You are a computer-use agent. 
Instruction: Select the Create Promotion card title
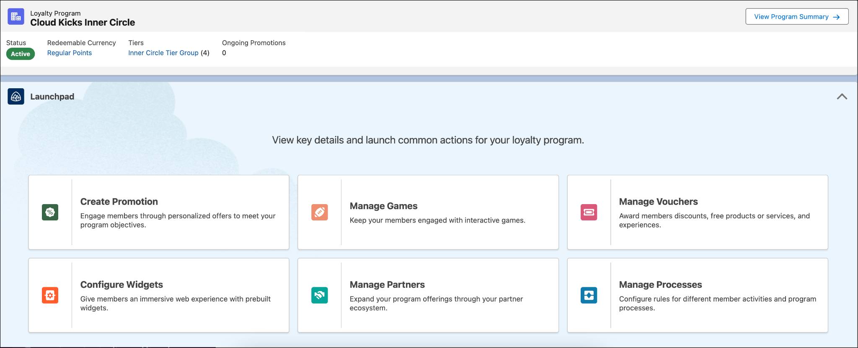click(x=119, y=202)
